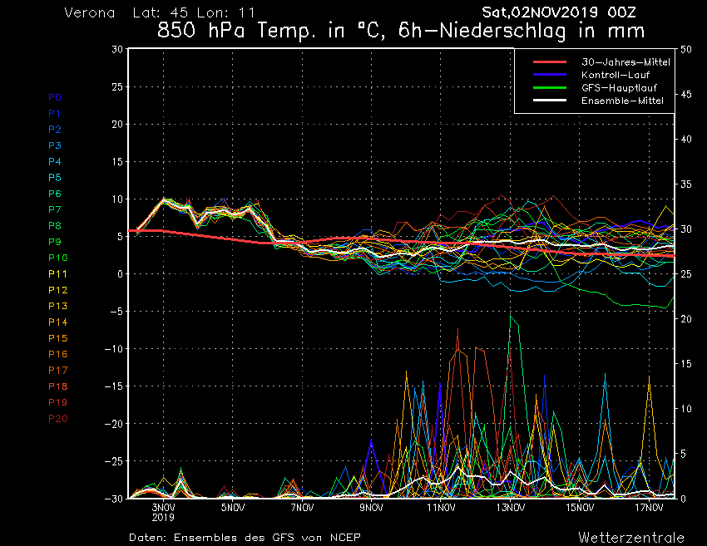Click the P8 ensemble member label

pos(55,226)
